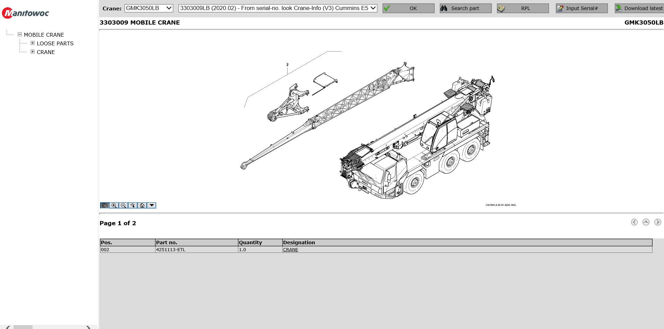Click the lattice boom extension drawing
This screenshot has width=664, height=329.
(327, 116)
